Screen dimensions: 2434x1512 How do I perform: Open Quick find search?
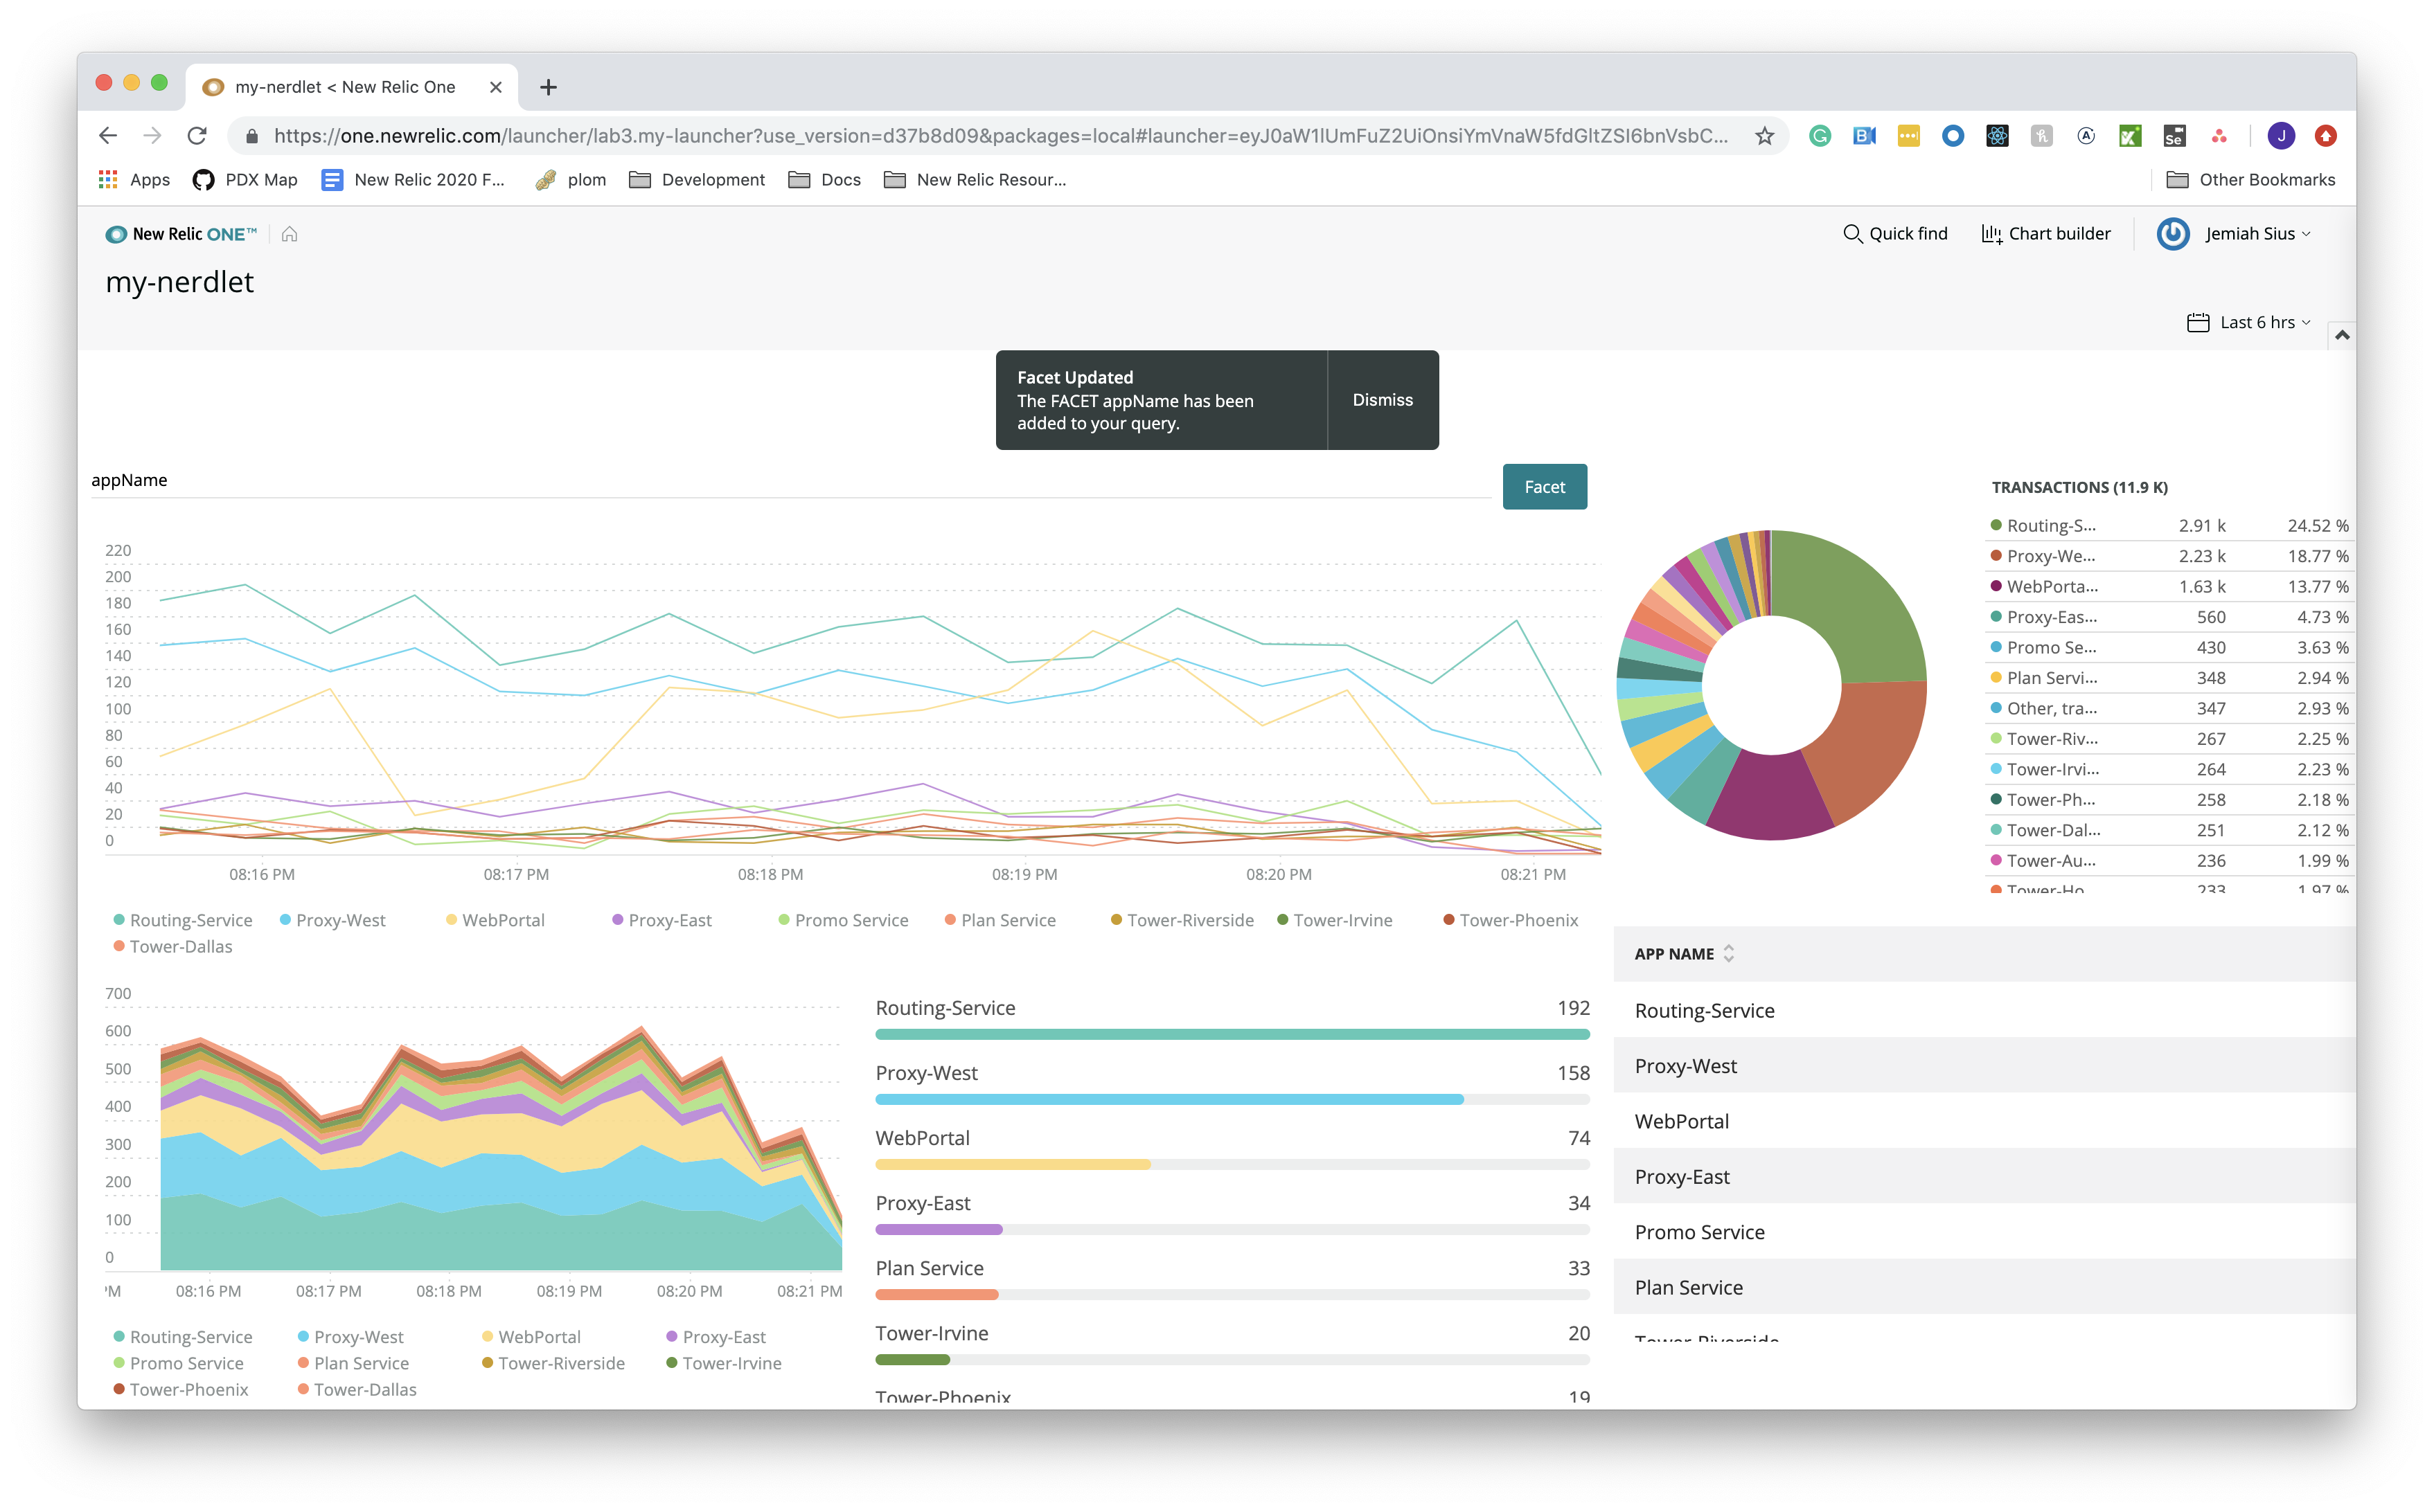pos(1895,234)
